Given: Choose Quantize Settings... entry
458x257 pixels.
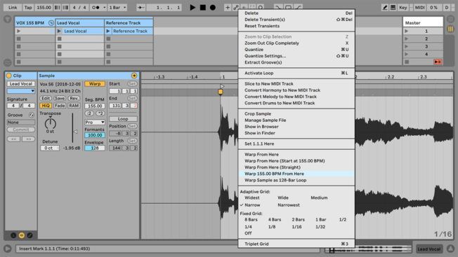Looking at the screenshot, I should tap(296, 56).
